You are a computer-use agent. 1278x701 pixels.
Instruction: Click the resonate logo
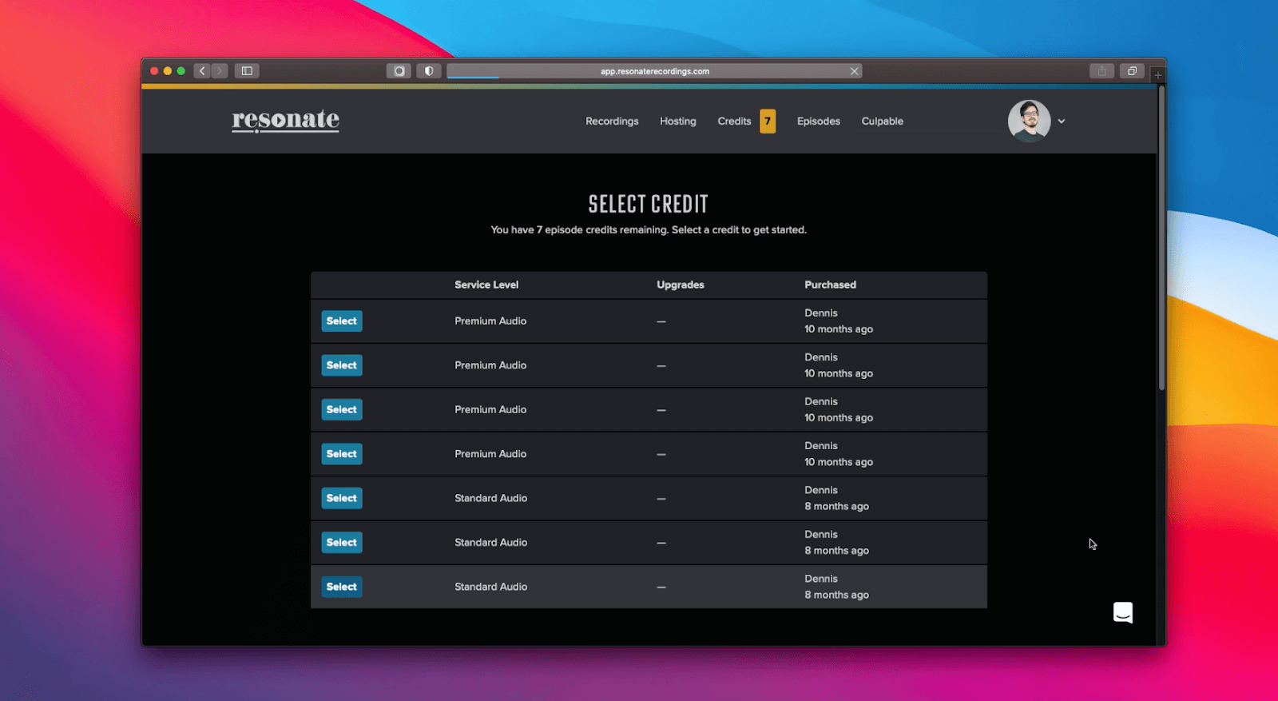coord(285,120)
